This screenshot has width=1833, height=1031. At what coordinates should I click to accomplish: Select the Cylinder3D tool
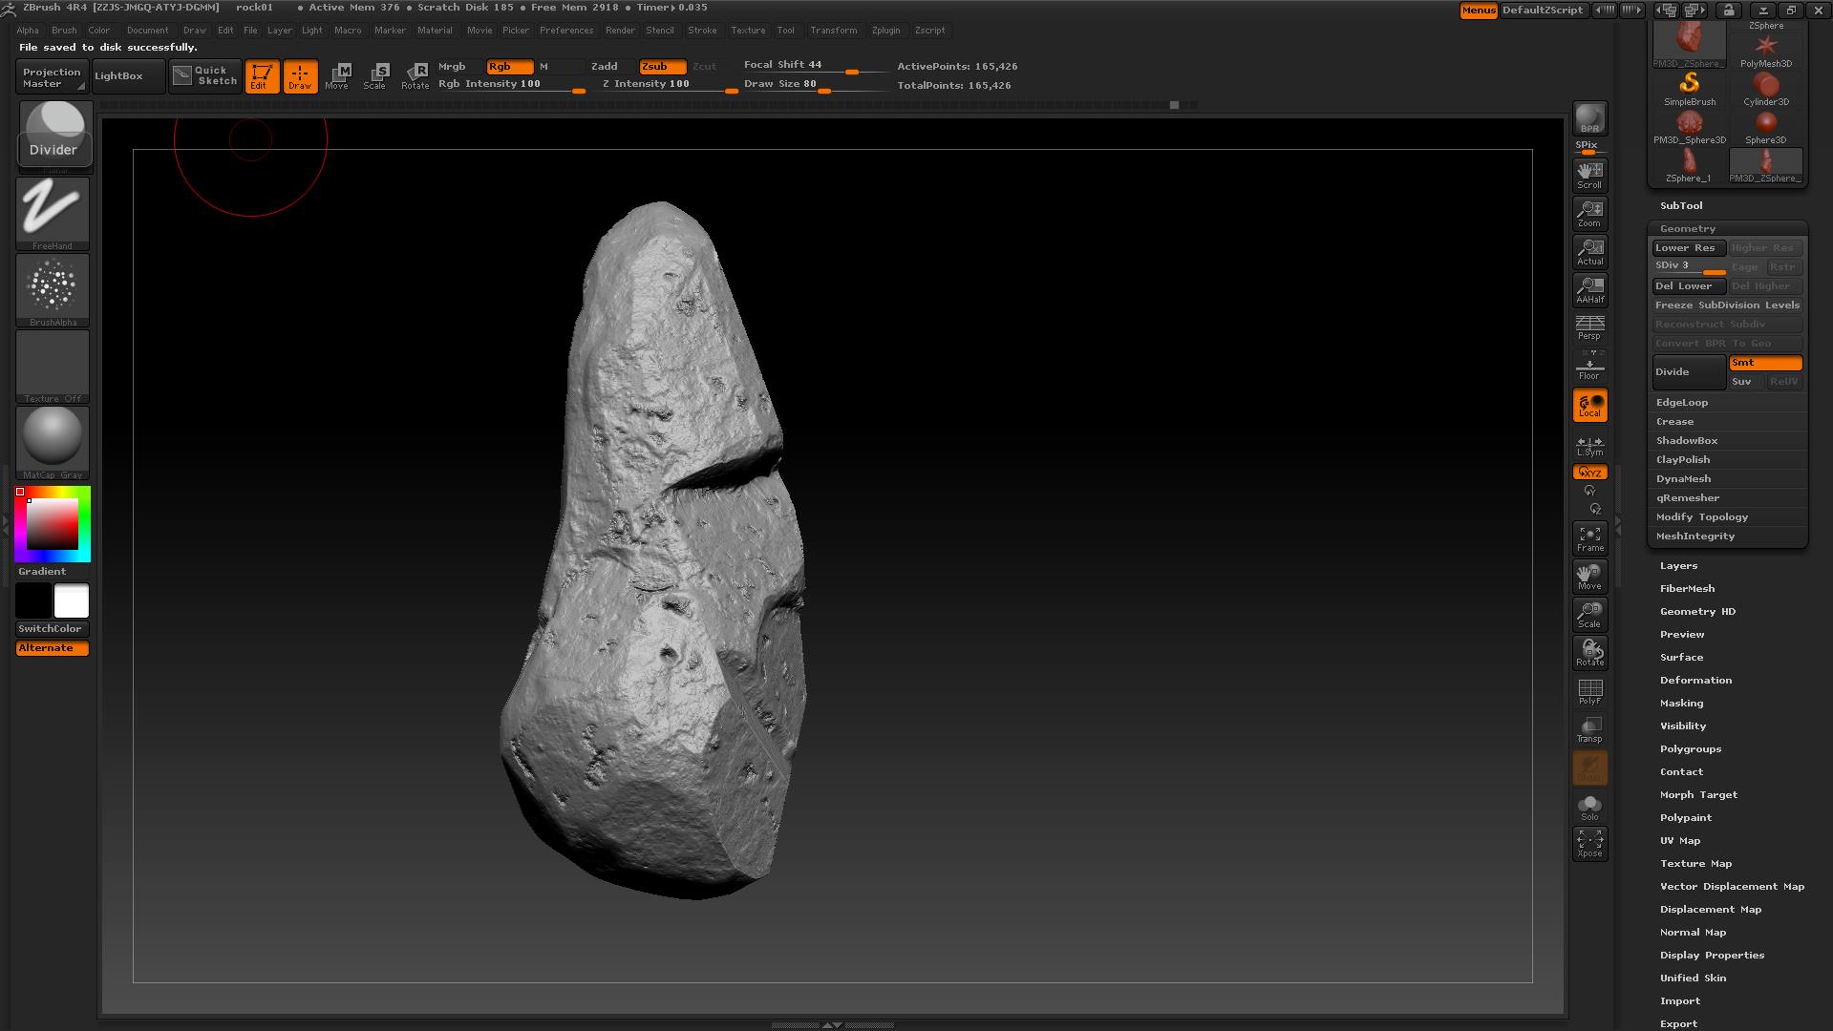pos(1765,89)
